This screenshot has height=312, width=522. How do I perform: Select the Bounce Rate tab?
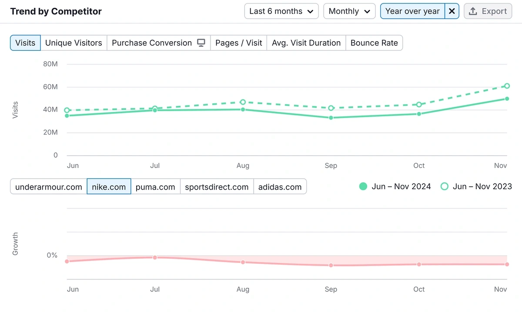coord(374,43)
